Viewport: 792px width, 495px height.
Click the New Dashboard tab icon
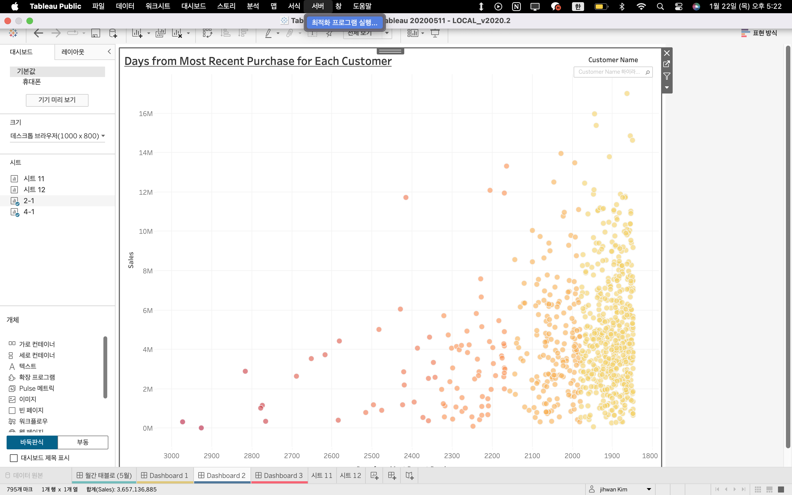392,475
